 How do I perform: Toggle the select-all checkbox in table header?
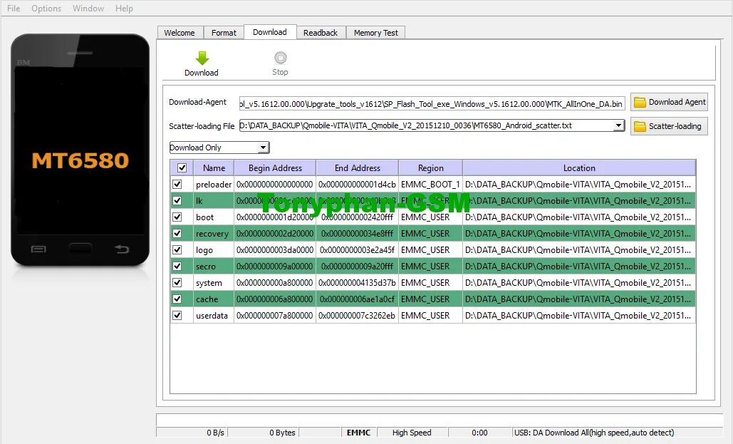[x=182, y=168]
